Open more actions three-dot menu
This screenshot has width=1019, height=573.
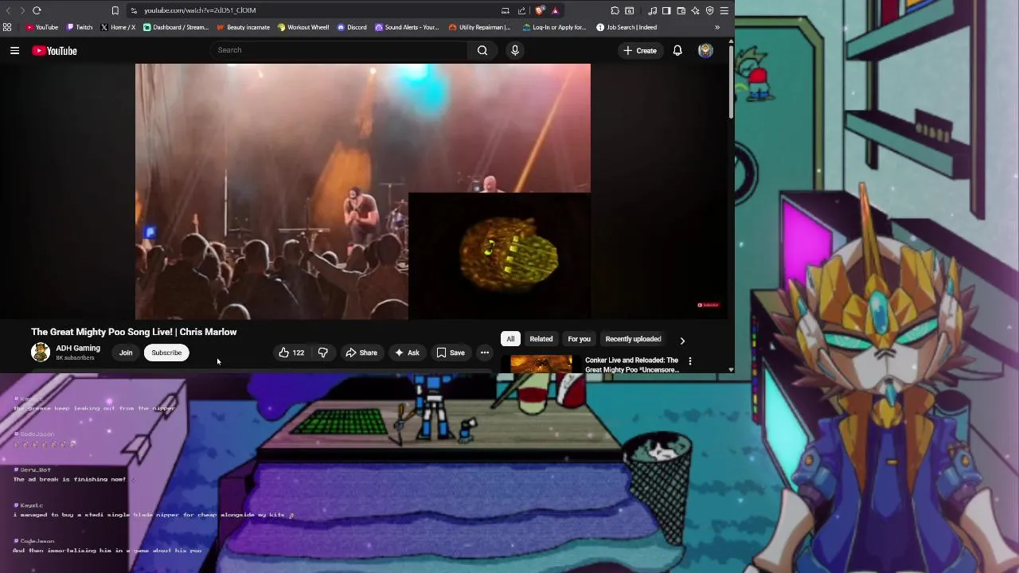click(x=484, y=353)
